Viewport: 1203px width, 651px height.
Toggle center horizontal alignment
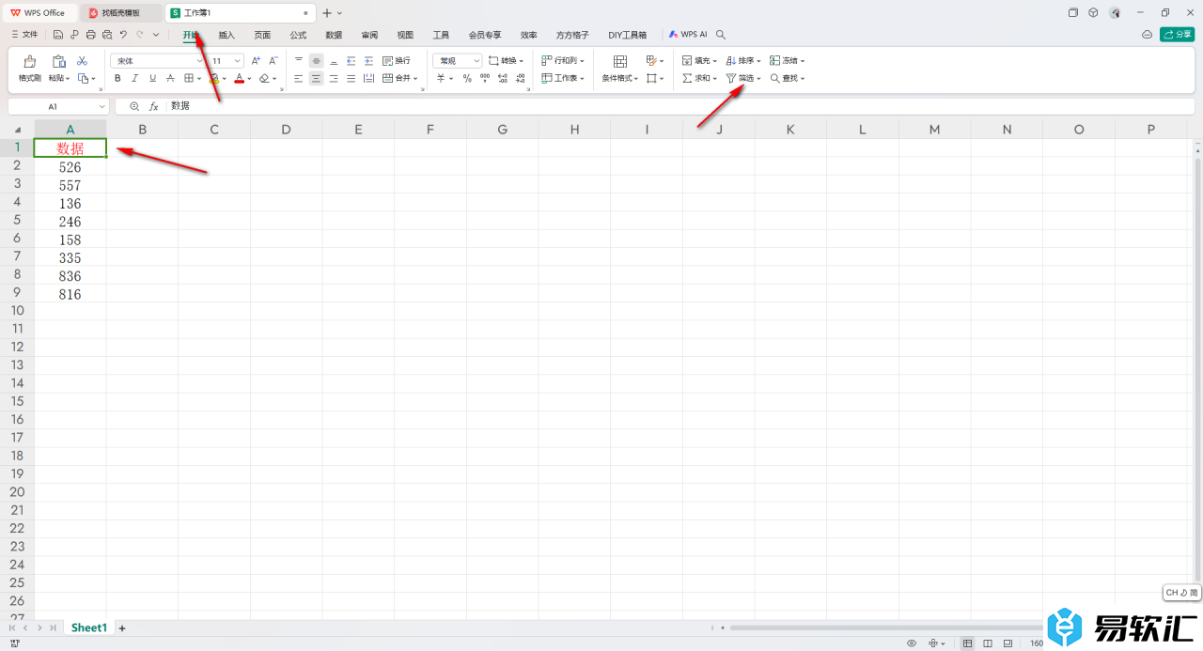(316, 78)
